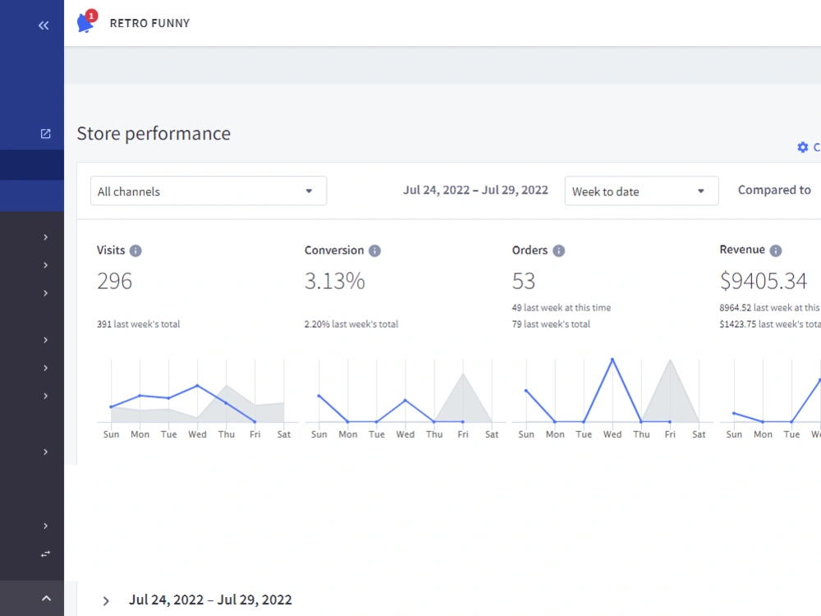
Task: Click the swap arrows icon in sidebar
Action: [x=45, y=554]
